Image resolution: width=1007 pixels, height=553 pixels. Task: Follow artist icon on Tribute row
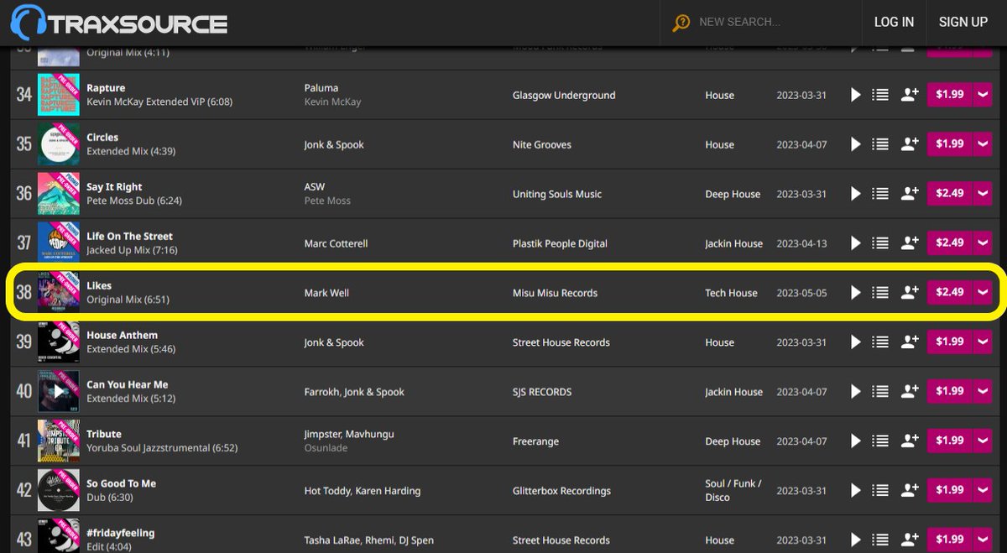(x=910, y=441)
